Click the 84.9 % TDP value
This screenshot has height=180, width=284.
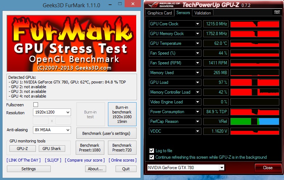click(x=216, y=112)
